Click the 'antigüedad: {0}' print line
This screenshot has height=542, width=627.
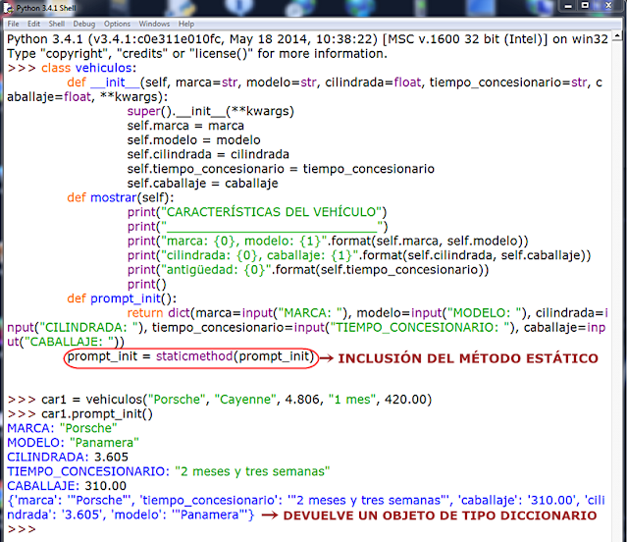tap(308, 270)
